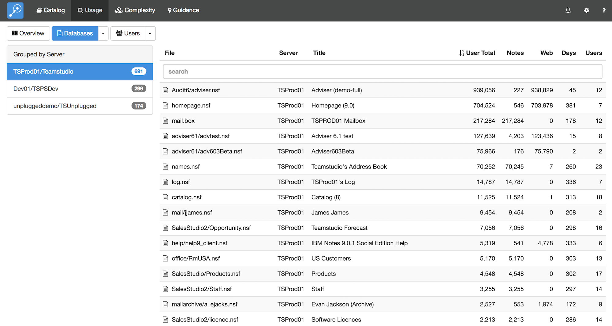Image resolution: width=612 pixels, height=326 pixels.
Task: Sort by Days column header
Action: tap(569, 53)
